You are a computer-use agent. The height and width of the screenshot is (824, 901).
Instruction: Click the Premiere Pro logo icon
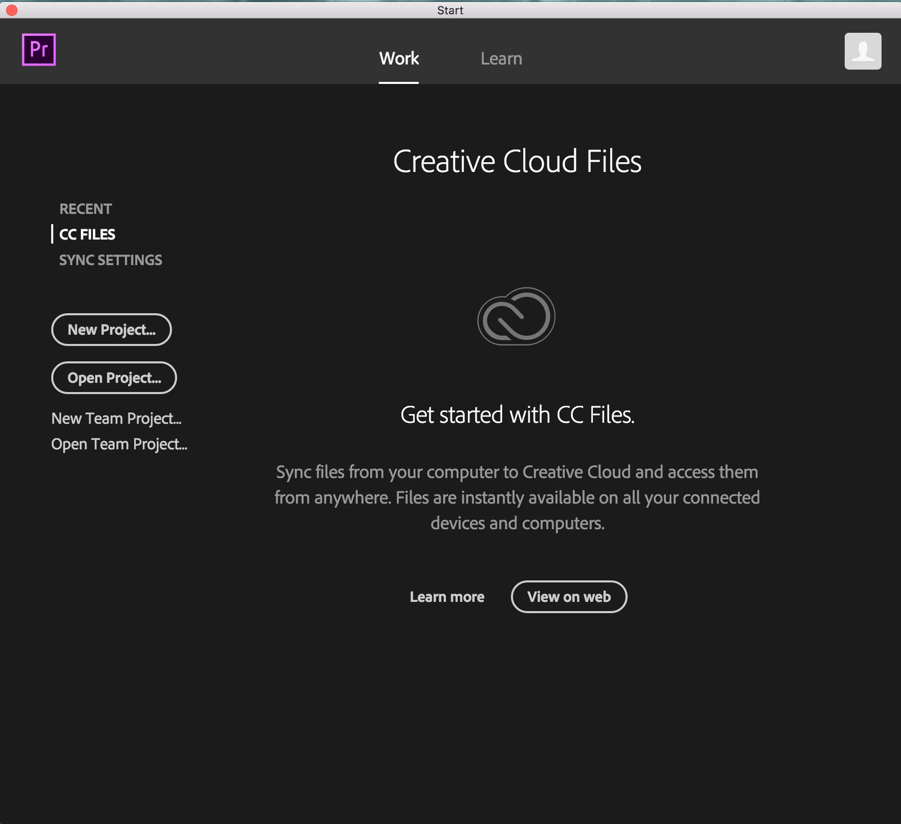(x=39, y=50)
